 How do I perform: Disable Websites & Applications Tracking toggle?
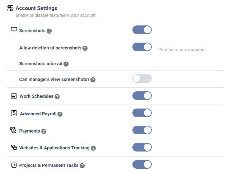click(142, 147)
